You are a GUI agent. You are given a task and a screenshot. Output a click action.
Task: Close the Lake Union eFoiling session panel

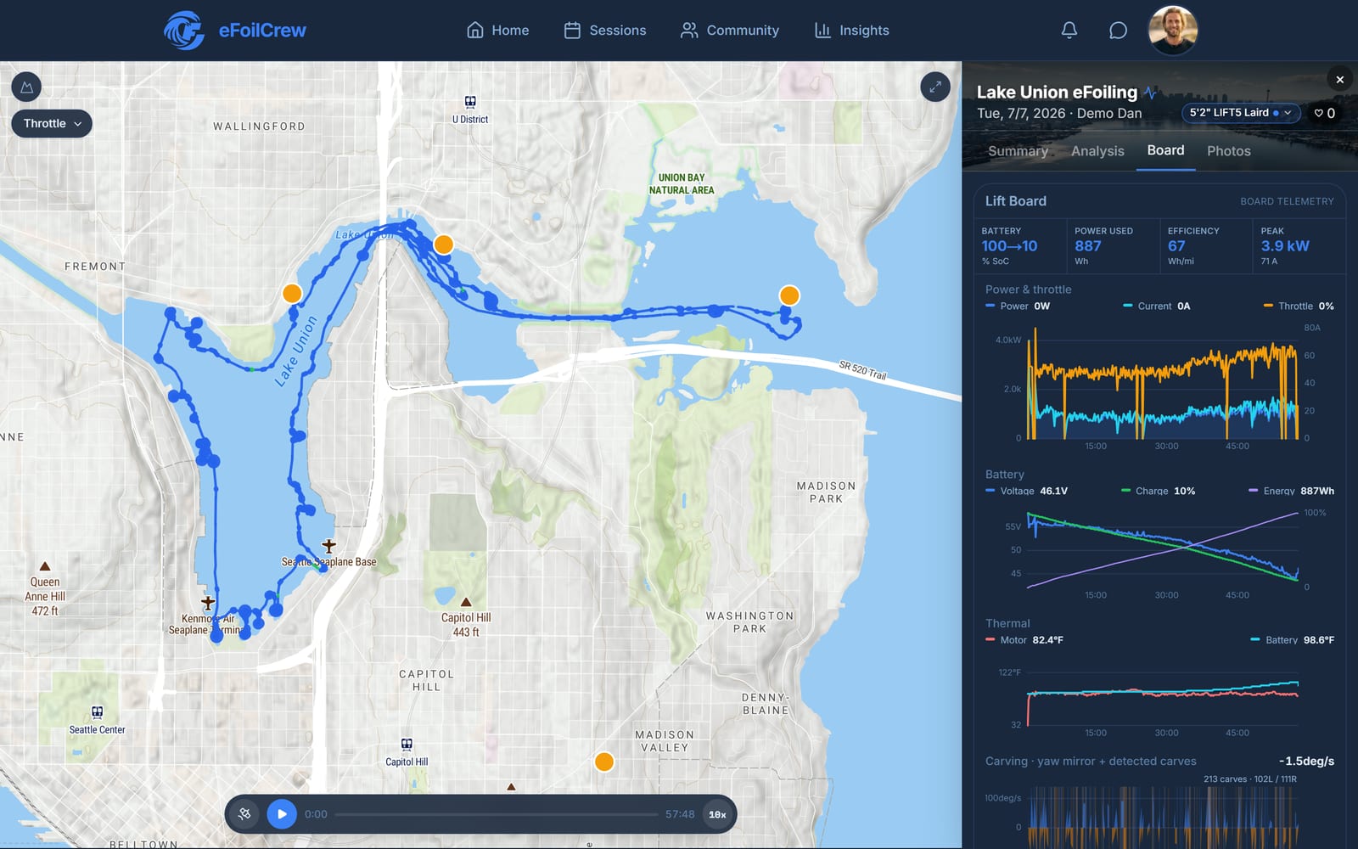[1340, 80]
